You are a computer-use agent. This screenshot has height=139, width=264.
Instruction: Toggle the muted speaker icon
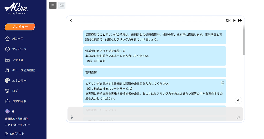[x=228, y=20]
